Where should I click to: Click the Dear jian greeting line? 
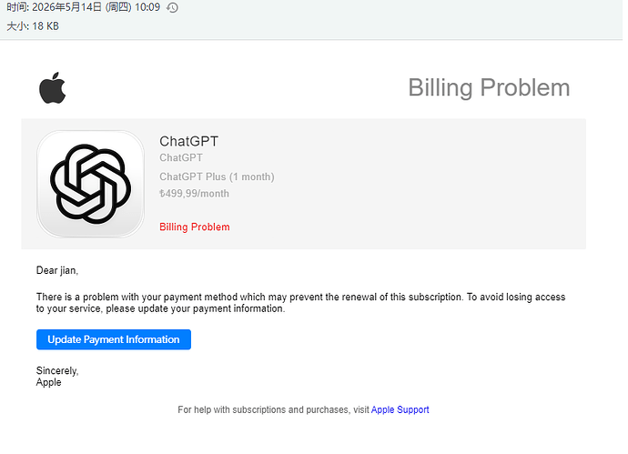click(57, 270)
